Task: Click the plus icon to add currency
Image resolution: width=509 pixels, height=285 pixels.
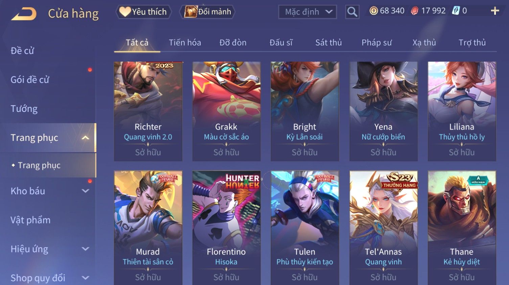Action: click(495, 11)
